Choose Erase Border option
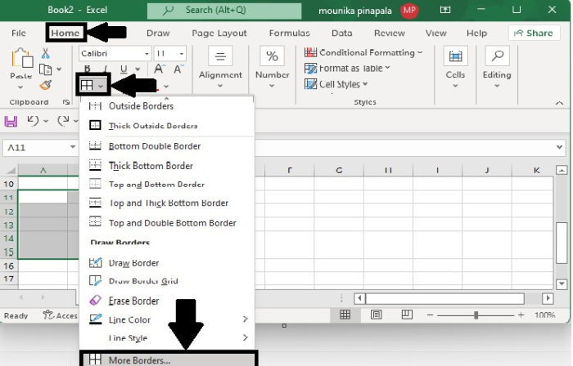Viewport: 573px width, 366px height. [x=167, y=301]
